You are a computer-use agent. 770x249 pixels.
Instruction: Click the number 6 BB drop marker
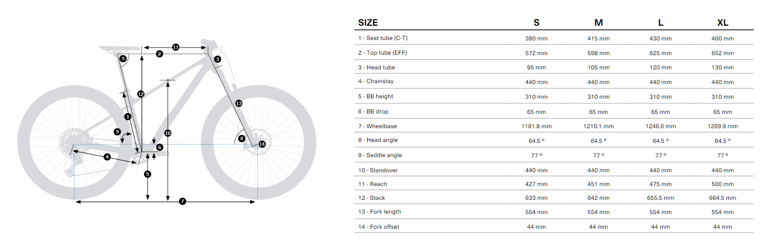tap(159, 147)
